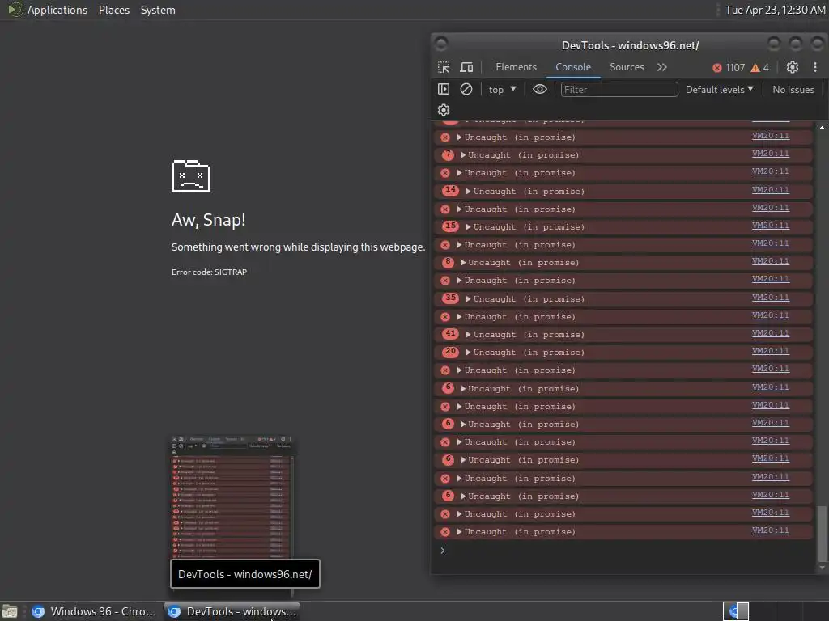
Task: Create a live expression with the eye icon
Action: [539, 89]
